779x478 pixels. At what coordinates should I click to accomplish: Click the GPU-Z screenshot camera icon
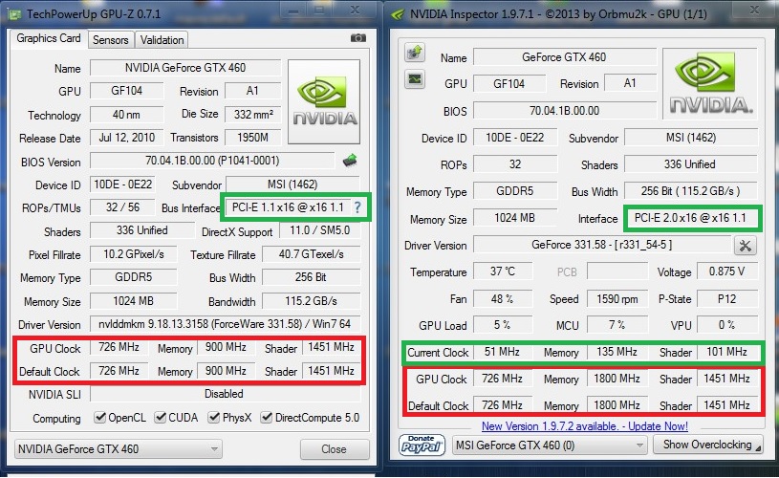pyautogui.click(x=358, y=38)
